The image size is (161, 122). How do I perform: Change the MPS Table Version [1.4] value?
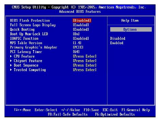click(77, 43)
